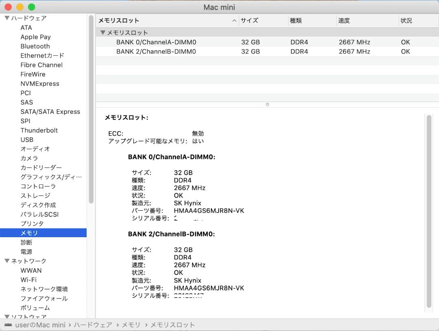Image resolution: width=439 pixels, height=331 pixels.
Task: Sort by 種類 column header
Action: tap(296, 21)
